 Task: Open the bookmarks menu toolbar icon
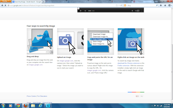tap(170, 5)
